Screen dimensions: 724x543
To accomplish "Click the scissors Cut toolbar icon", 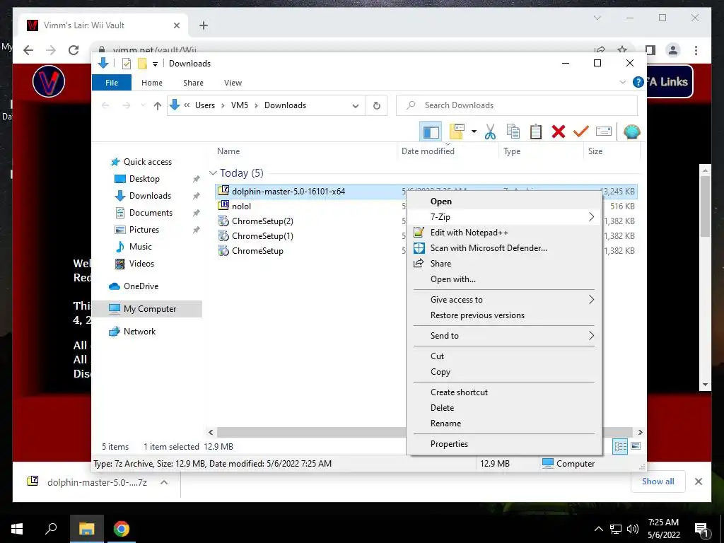I will pos(490,132).
